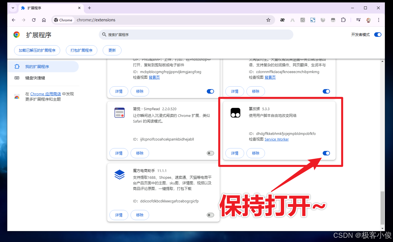Click 移除 for 魔方电商助手
The height and width of the screenshot is (242, 393).
(140, 215)
